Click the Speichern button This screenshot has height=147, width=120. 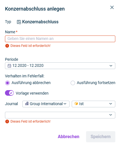click(101, 137)
